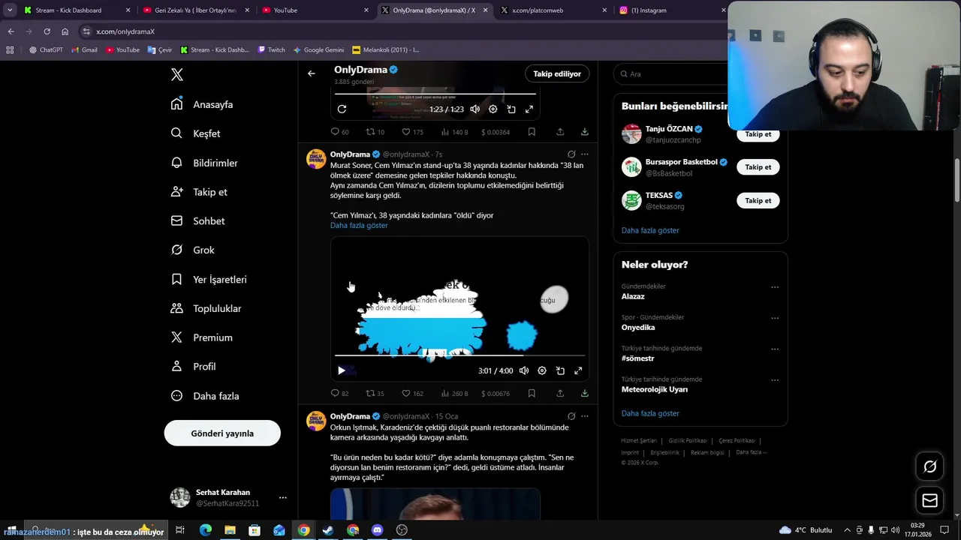Open Yer İşaretleri bookmarks
This screenshot has height=540, width=961.
pyautogui.click(x=209, y=279)
